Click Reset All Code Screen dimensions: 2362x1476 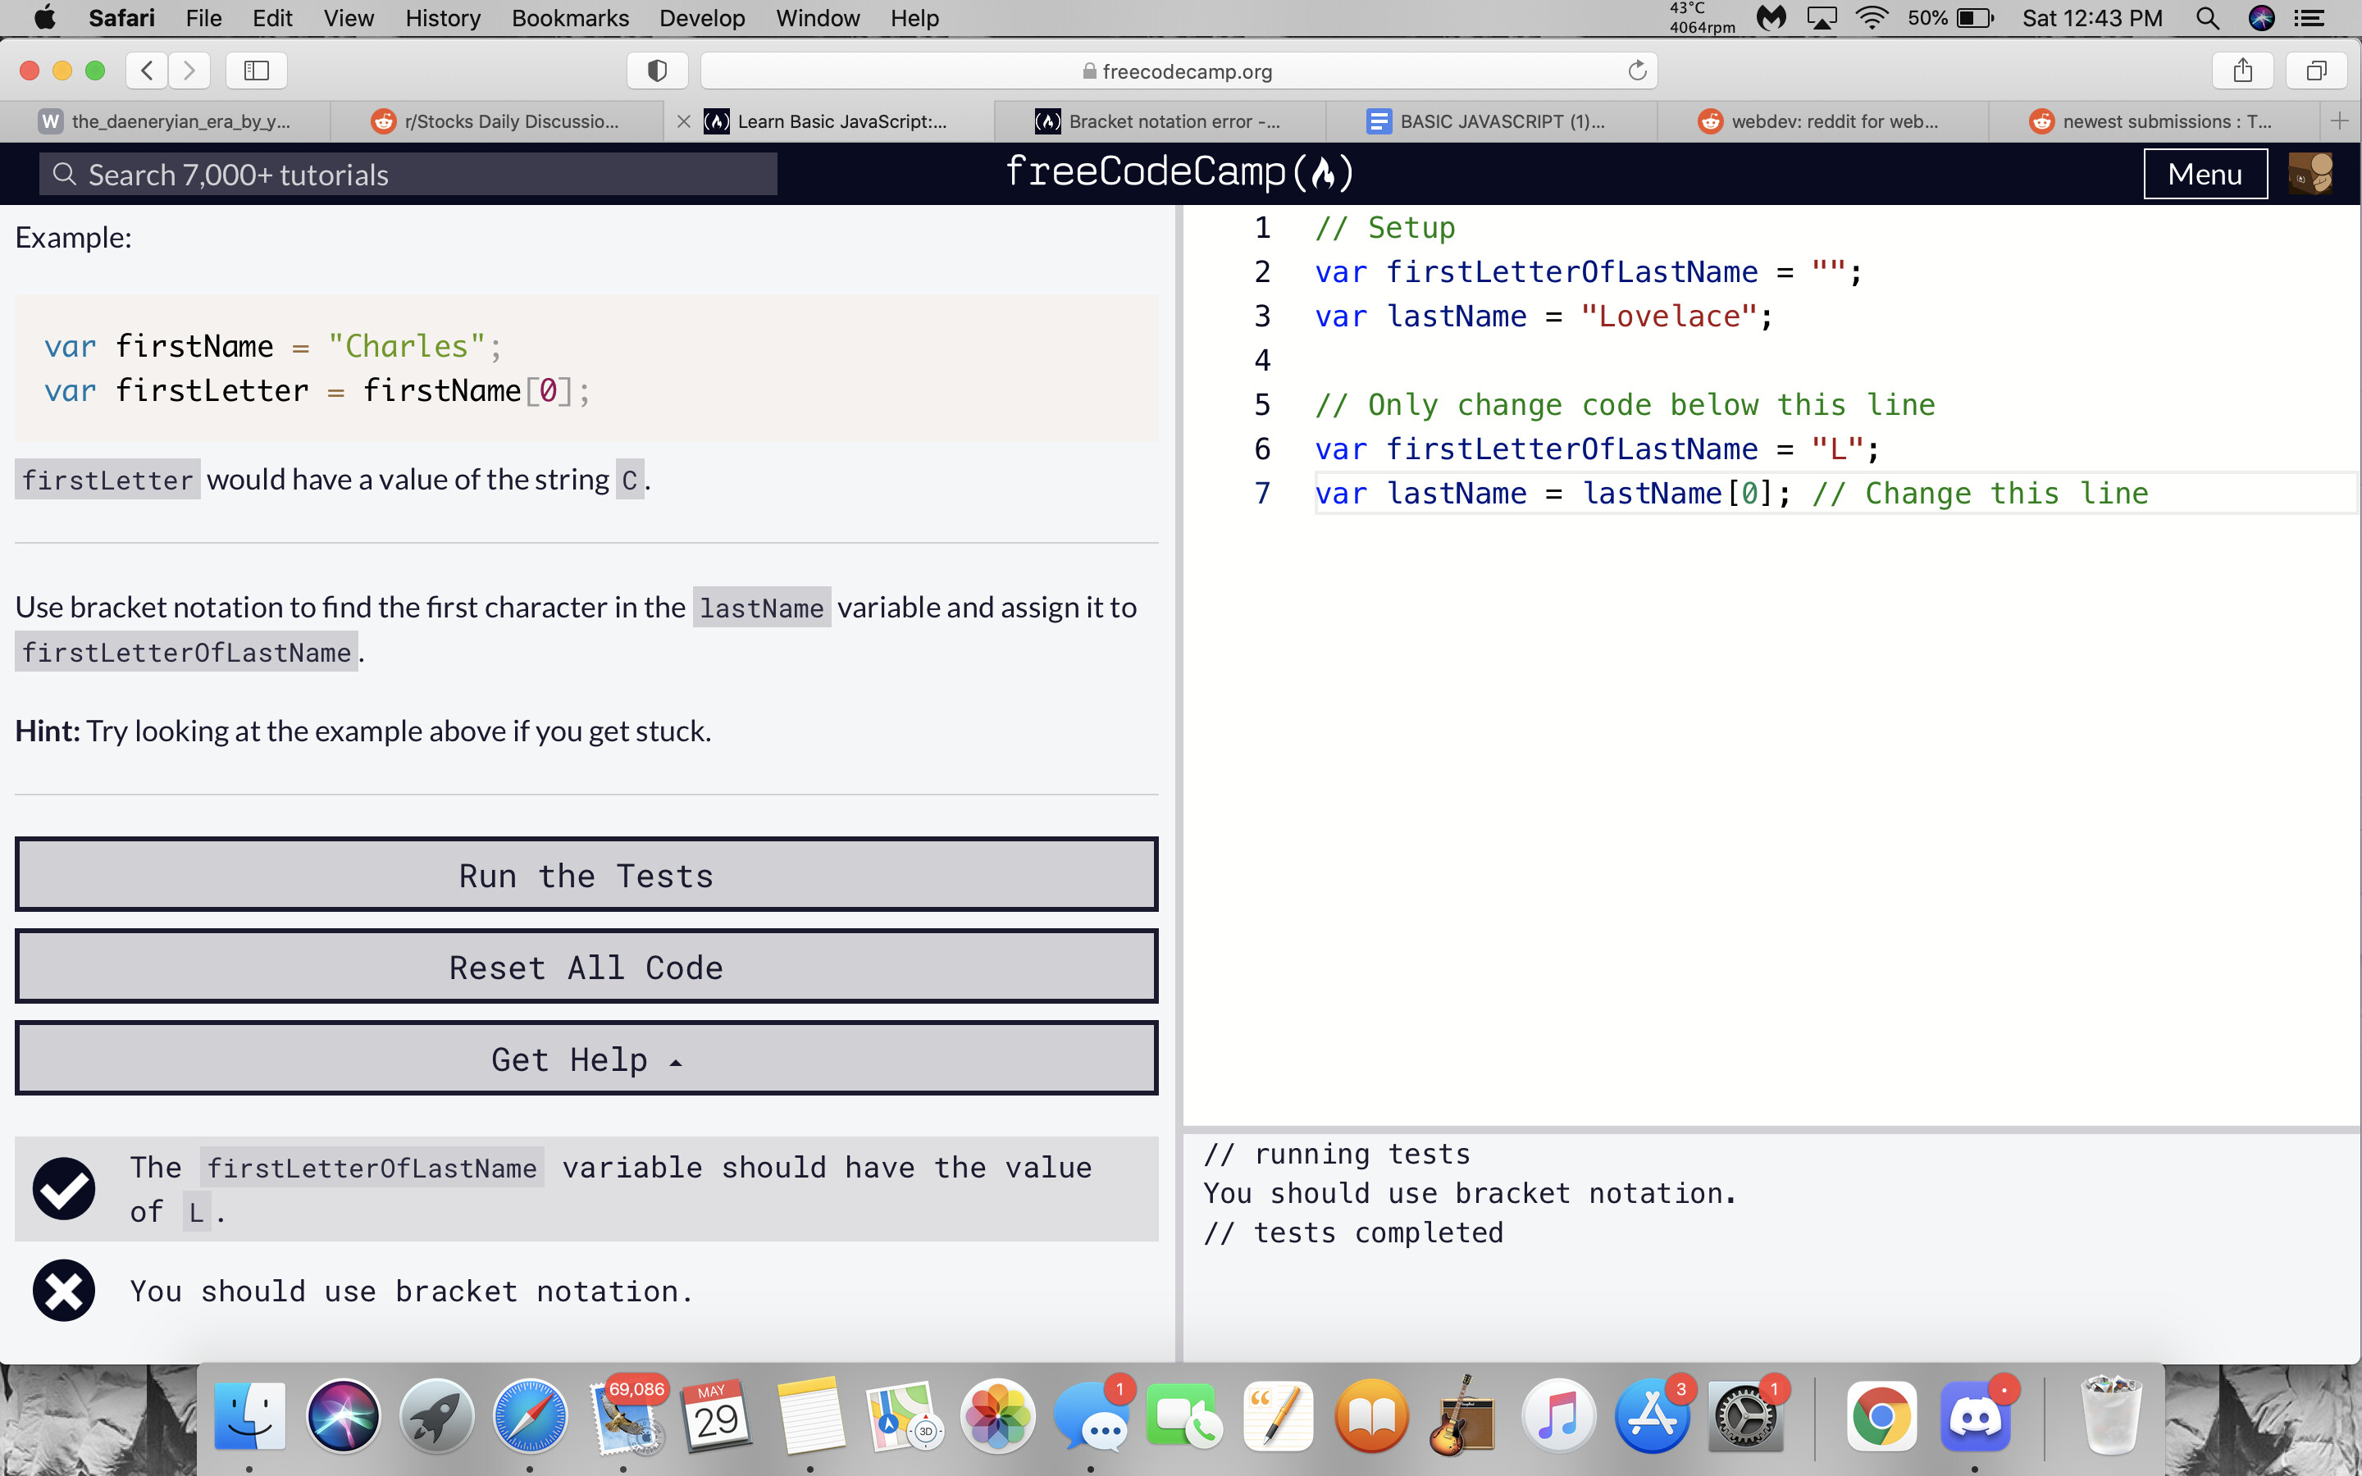586,967
